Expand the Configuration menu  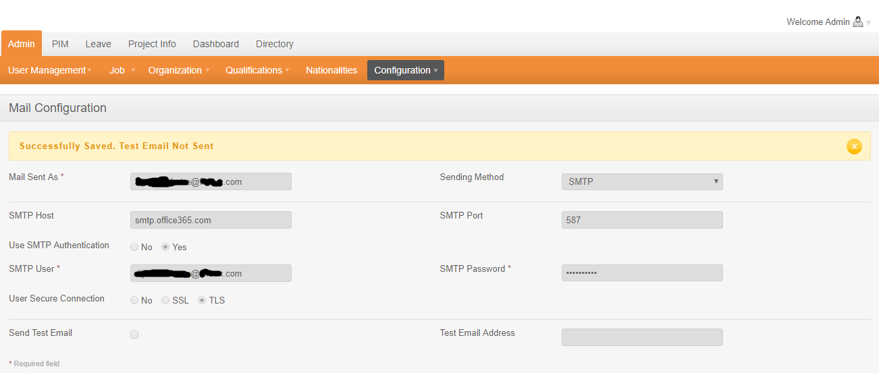405,70
